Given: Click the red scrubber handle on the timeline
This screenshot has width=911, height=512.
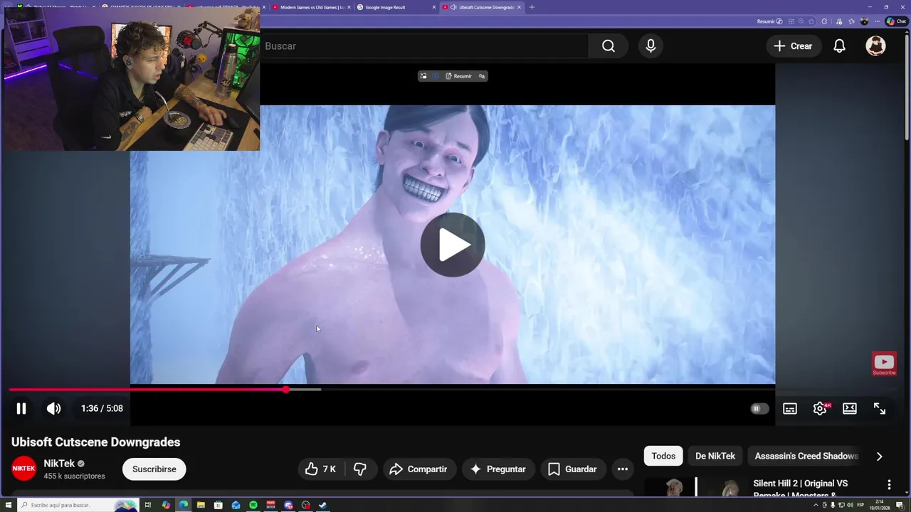Looking at the screenshot, I should click(x=285, y=390).
